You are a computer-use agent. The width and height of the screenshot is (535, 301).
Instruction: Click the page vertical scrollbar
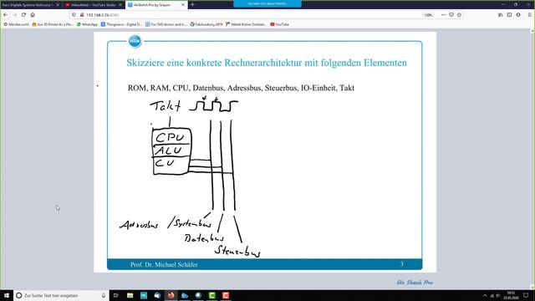[x=532, y=159]
